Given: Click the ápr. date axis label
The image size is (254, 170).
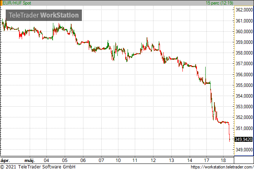Looking at the screenshot, I should (5, 160).
